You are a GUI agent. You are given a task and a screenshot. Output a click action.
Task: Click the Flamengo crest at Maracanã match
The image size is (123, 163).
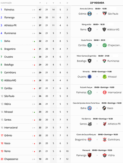[x=89, y=155]
